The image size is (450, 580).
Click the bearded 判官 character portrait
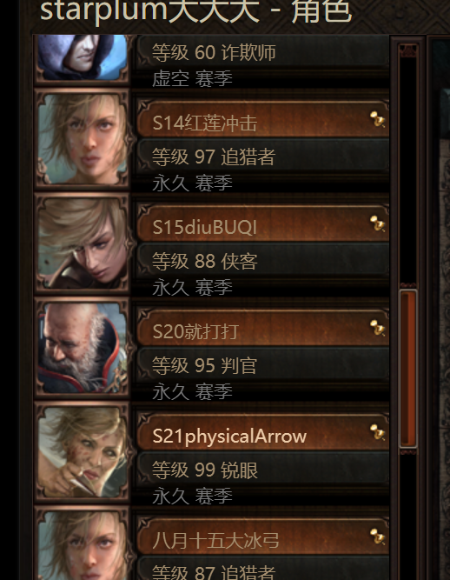pos(82,348)
